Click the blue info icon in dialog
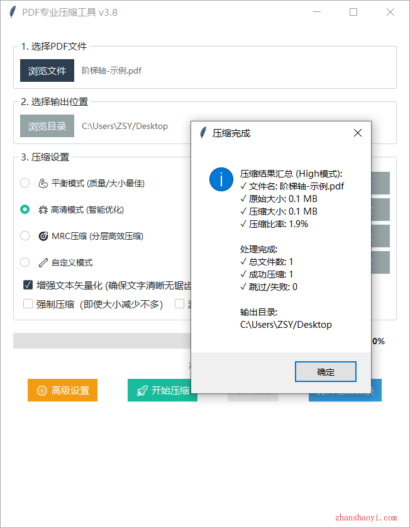This screenshot has width=410, height=528. [221, 179]
